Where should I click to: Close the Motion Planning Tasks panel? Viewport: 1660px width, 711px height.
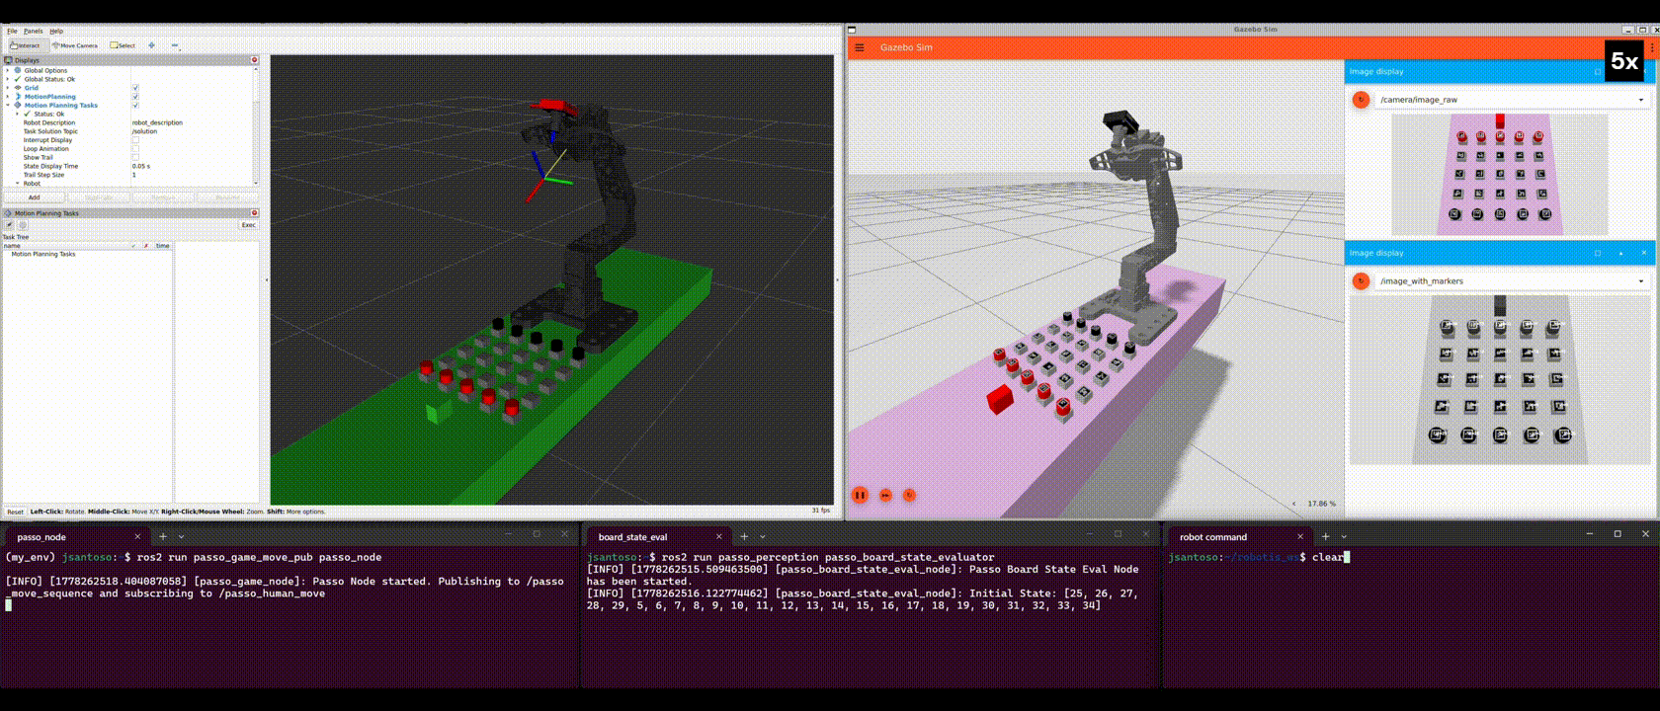click(254, 213)
